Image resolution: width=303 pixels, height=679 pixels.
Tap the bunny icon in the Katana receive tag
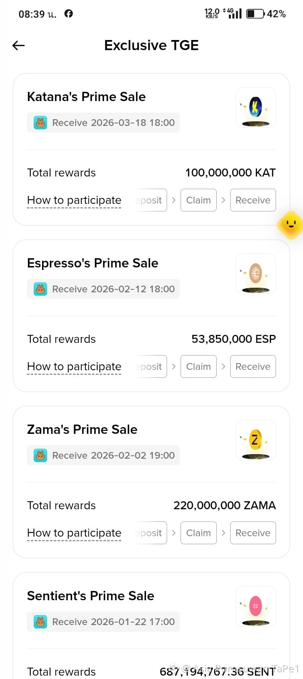click(40, 123)
